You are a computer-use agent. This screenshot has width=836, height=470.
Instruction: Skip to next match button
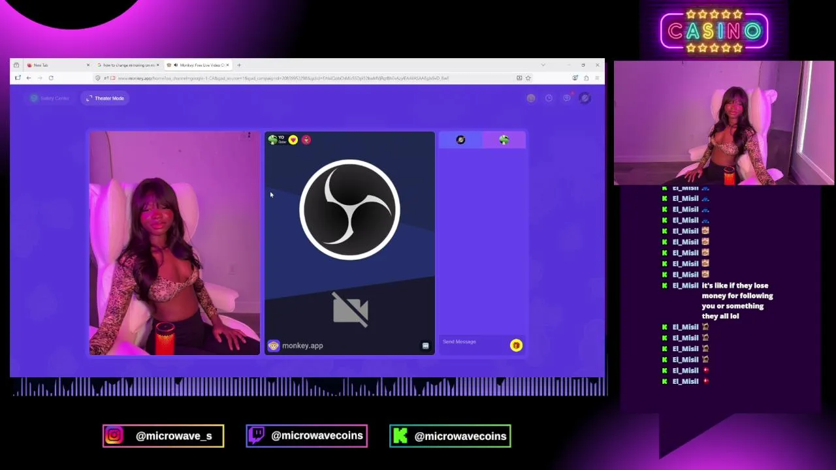pyautogui.click(x=425, y=346)
